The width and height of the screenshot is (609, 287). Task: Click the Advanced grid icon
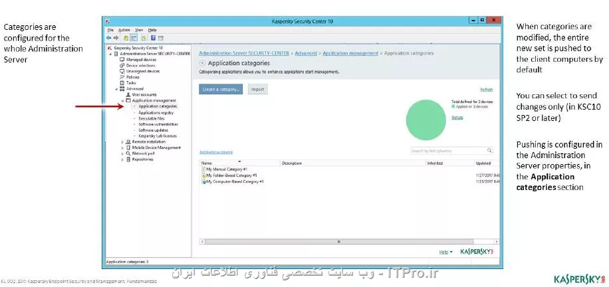coord(122,88)
